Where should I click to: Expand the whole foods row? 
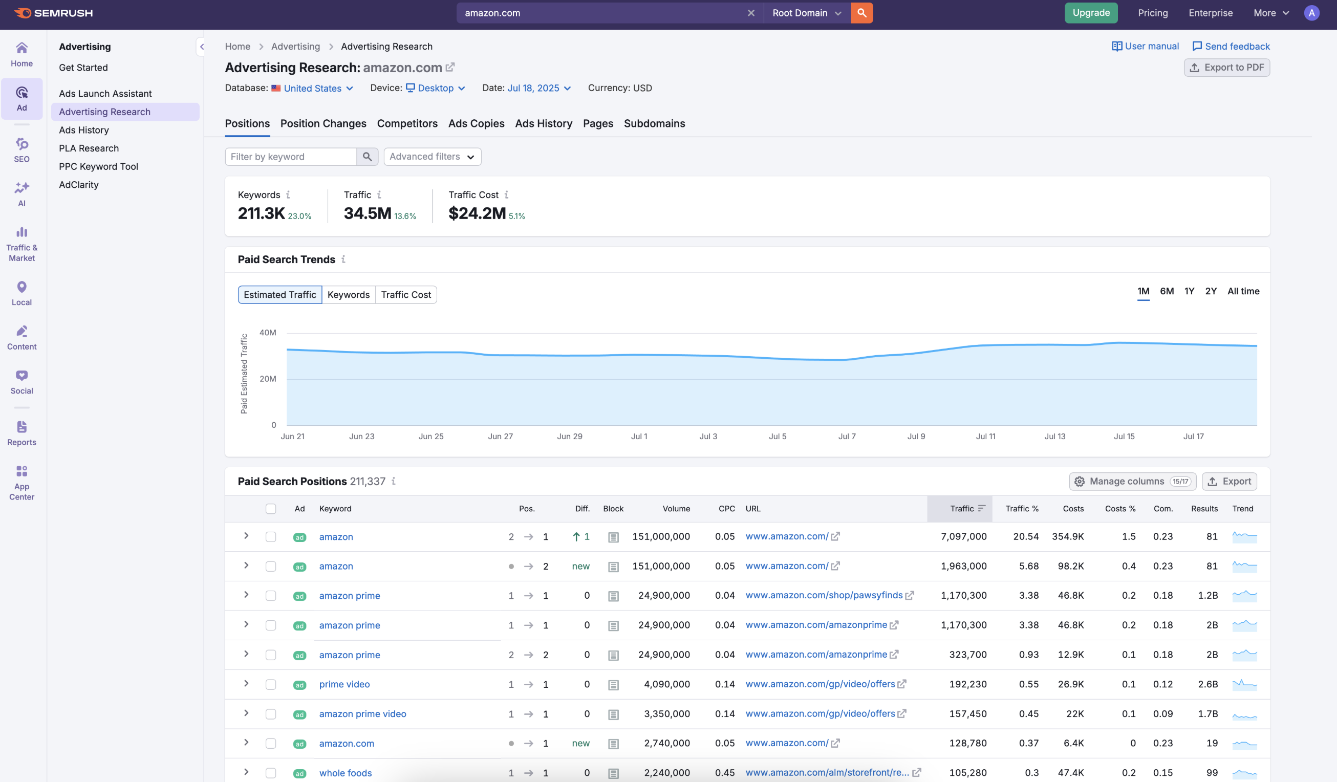[246, 772]
